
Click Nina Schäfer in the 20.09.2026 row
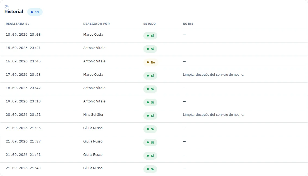click(x=93, y=114)
